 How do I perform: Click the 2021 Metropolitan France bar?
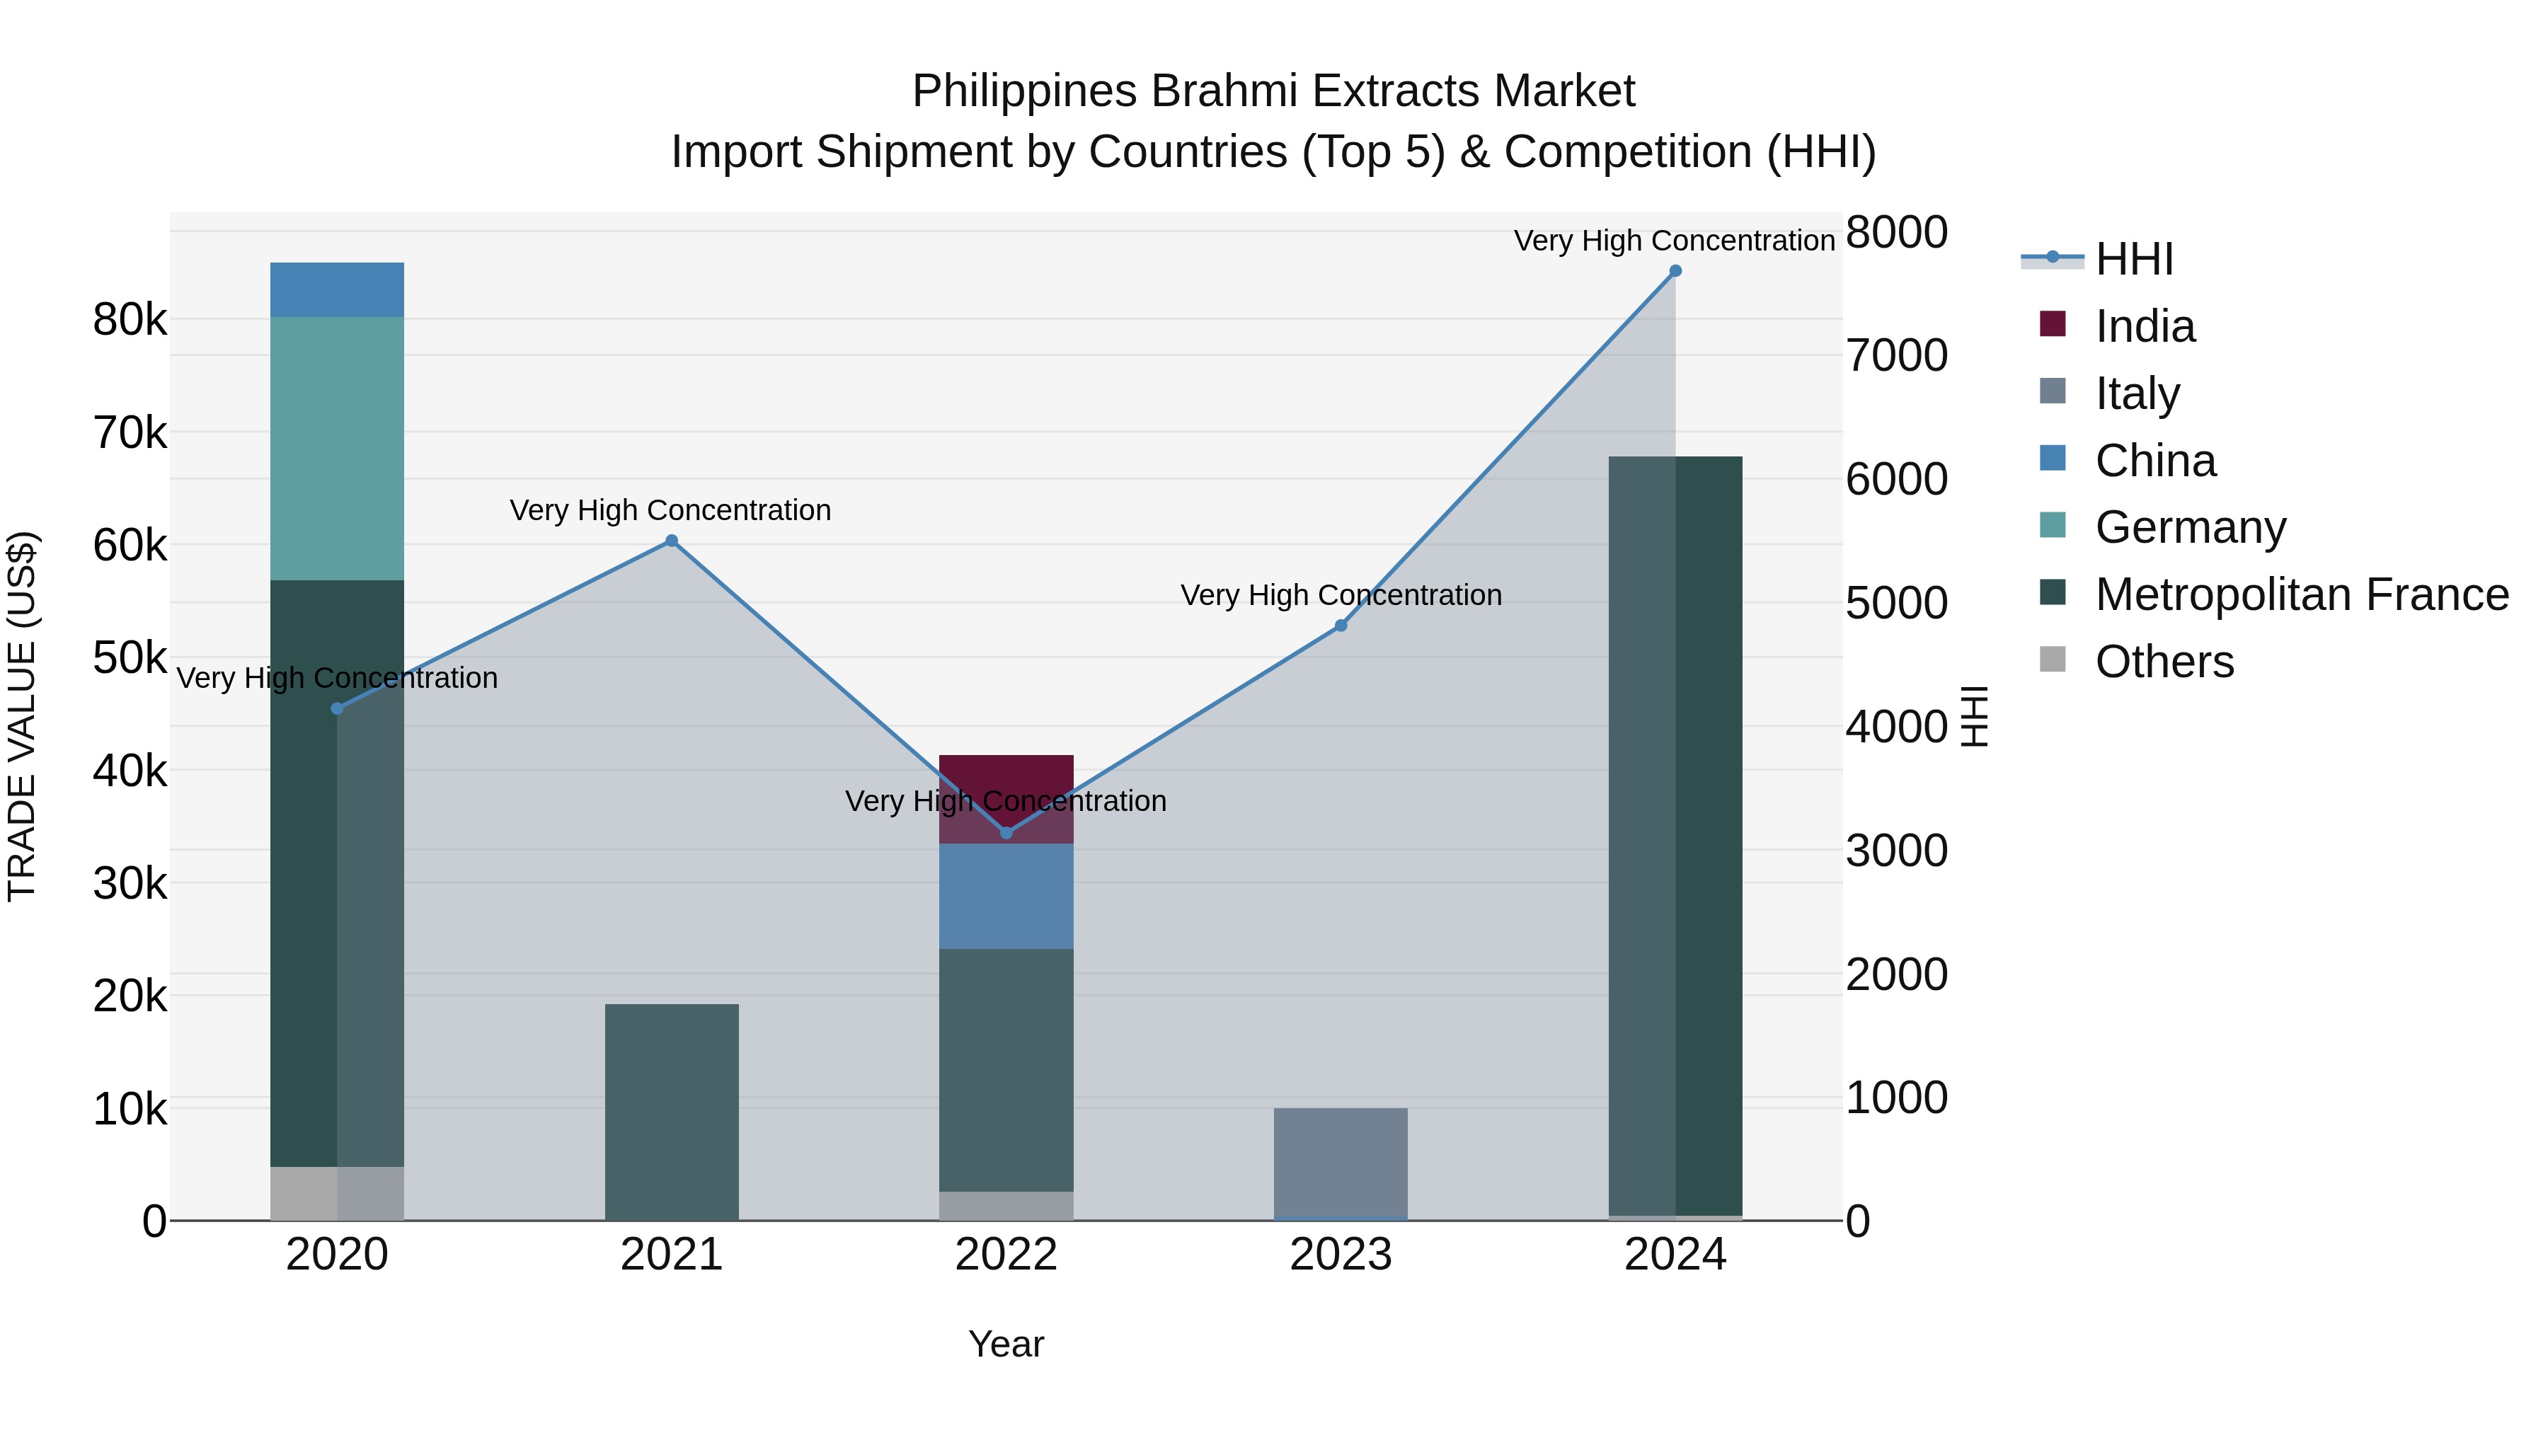pos(672,1112)
